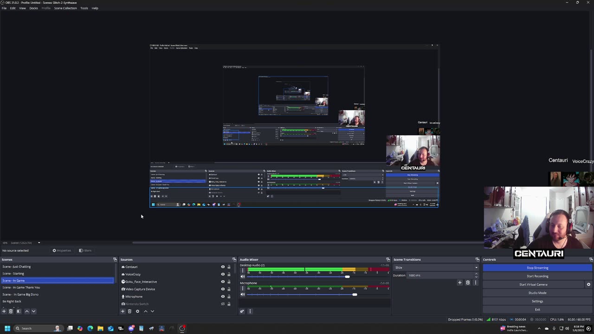Screen dimensions: 594x334
Task: Add a scene transition with plus icon
Action: pyautogui.click(x=460, y=283)
